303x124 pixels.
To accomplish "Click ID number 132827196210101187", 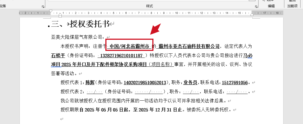I will (121, 56).
